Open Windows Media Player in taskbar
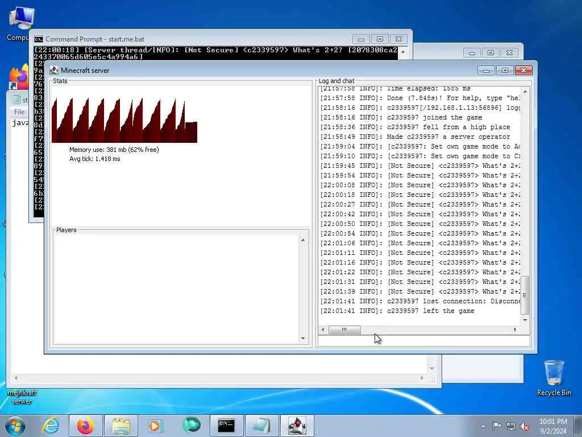582x437 pixels. (155, 426)
